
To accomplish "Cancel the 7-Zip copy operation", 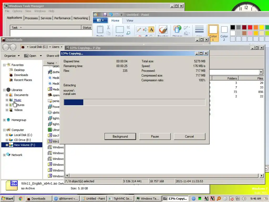I will point(189,137).
